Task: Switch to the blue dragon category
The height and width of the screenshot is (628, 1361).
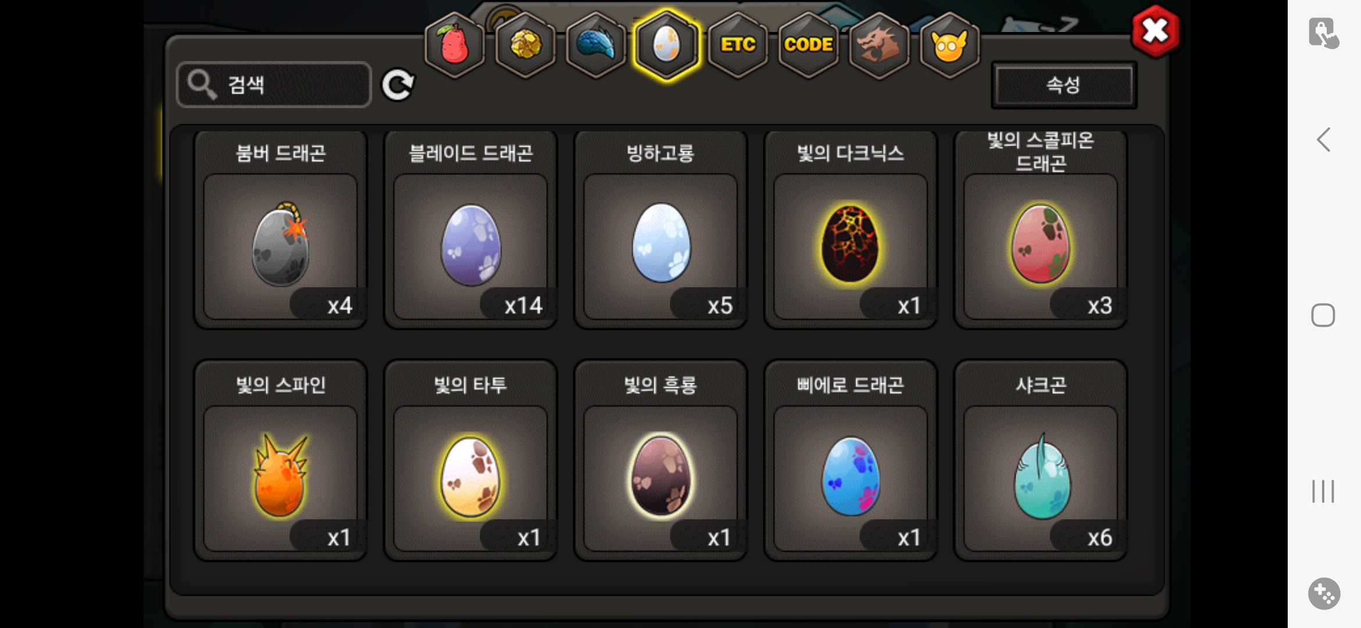Action: click(596, 45)
